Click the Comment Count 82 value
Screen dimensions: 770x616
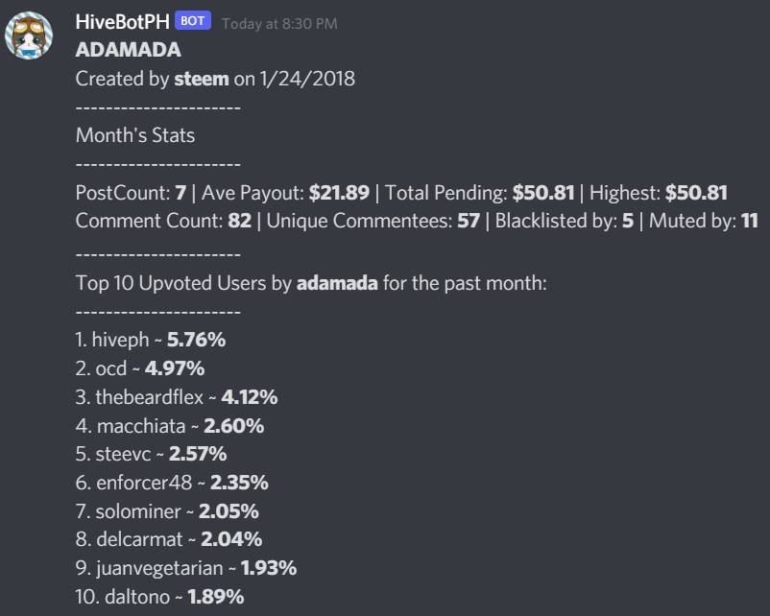point(240,221)
